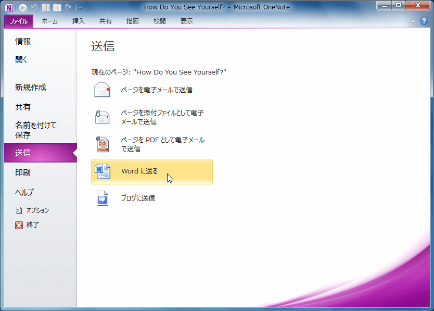
Task: Choose ページを添付ファイルとして電子メールで送信
Action: coord(162,117)
